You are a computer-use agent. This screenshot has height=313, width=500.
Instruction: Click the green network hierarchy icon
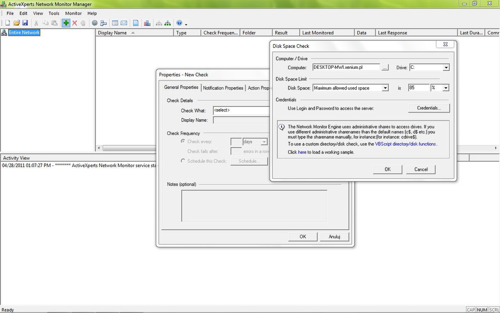168,23
